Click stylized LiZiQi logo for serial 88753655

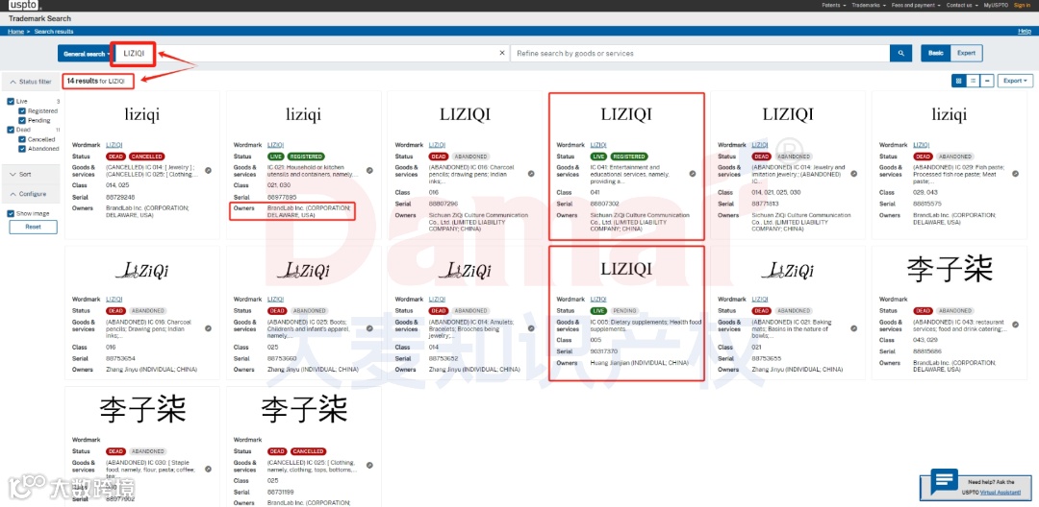(x=788, y=270)
